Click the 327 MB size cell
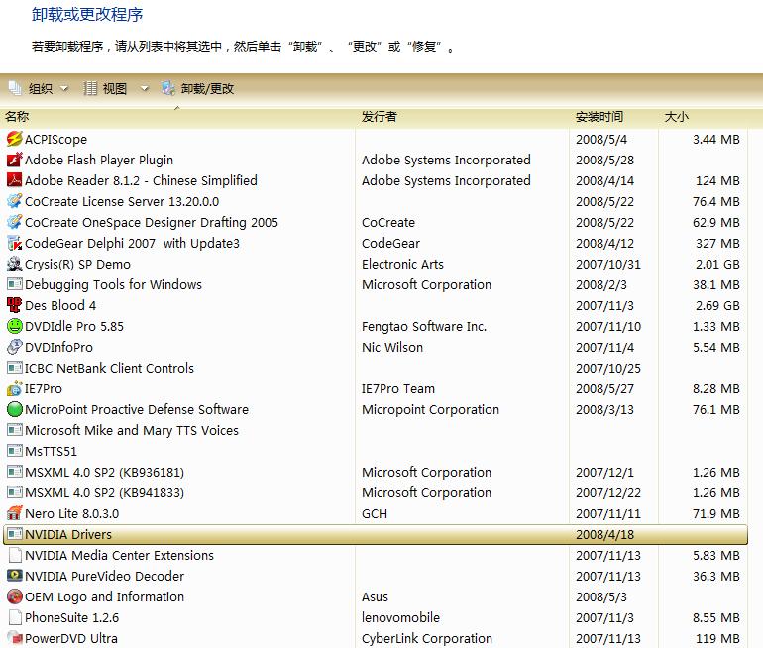This screenshot has height=648, width=763. coord(717,243)
